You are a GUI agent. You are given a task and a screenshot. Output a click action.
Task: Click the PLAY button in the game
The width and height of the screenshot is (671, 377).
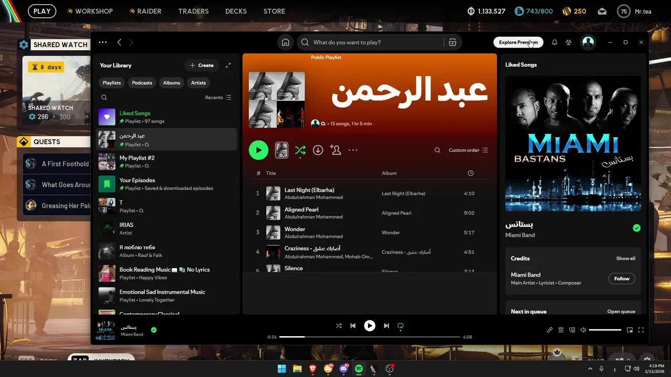tap(42, 11)
